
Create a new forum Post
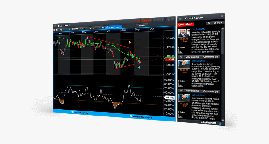click(x=218, y=23)
